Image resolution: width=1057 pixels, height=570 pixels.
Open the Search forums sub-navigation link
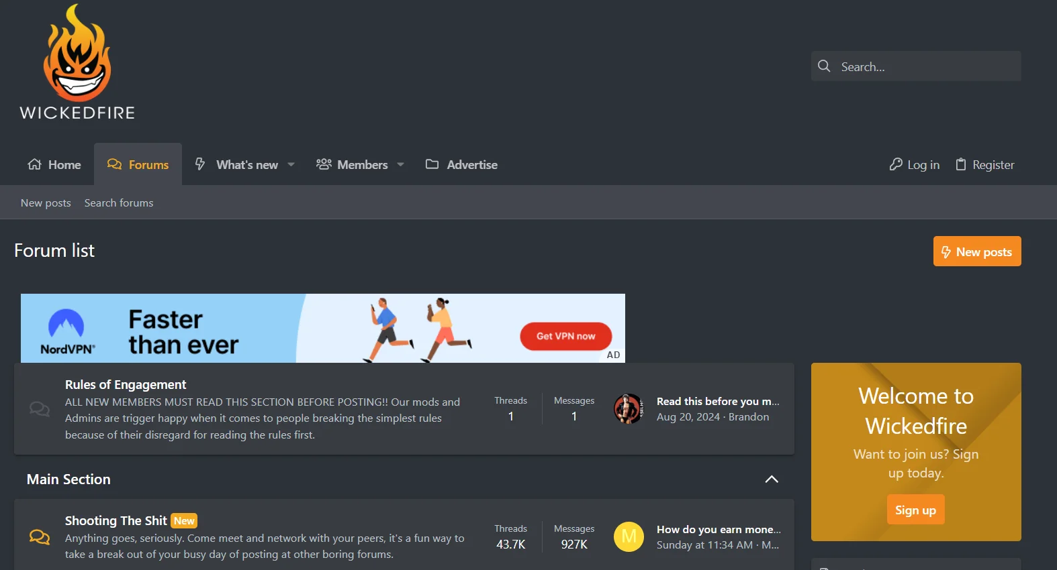[119, 203]
